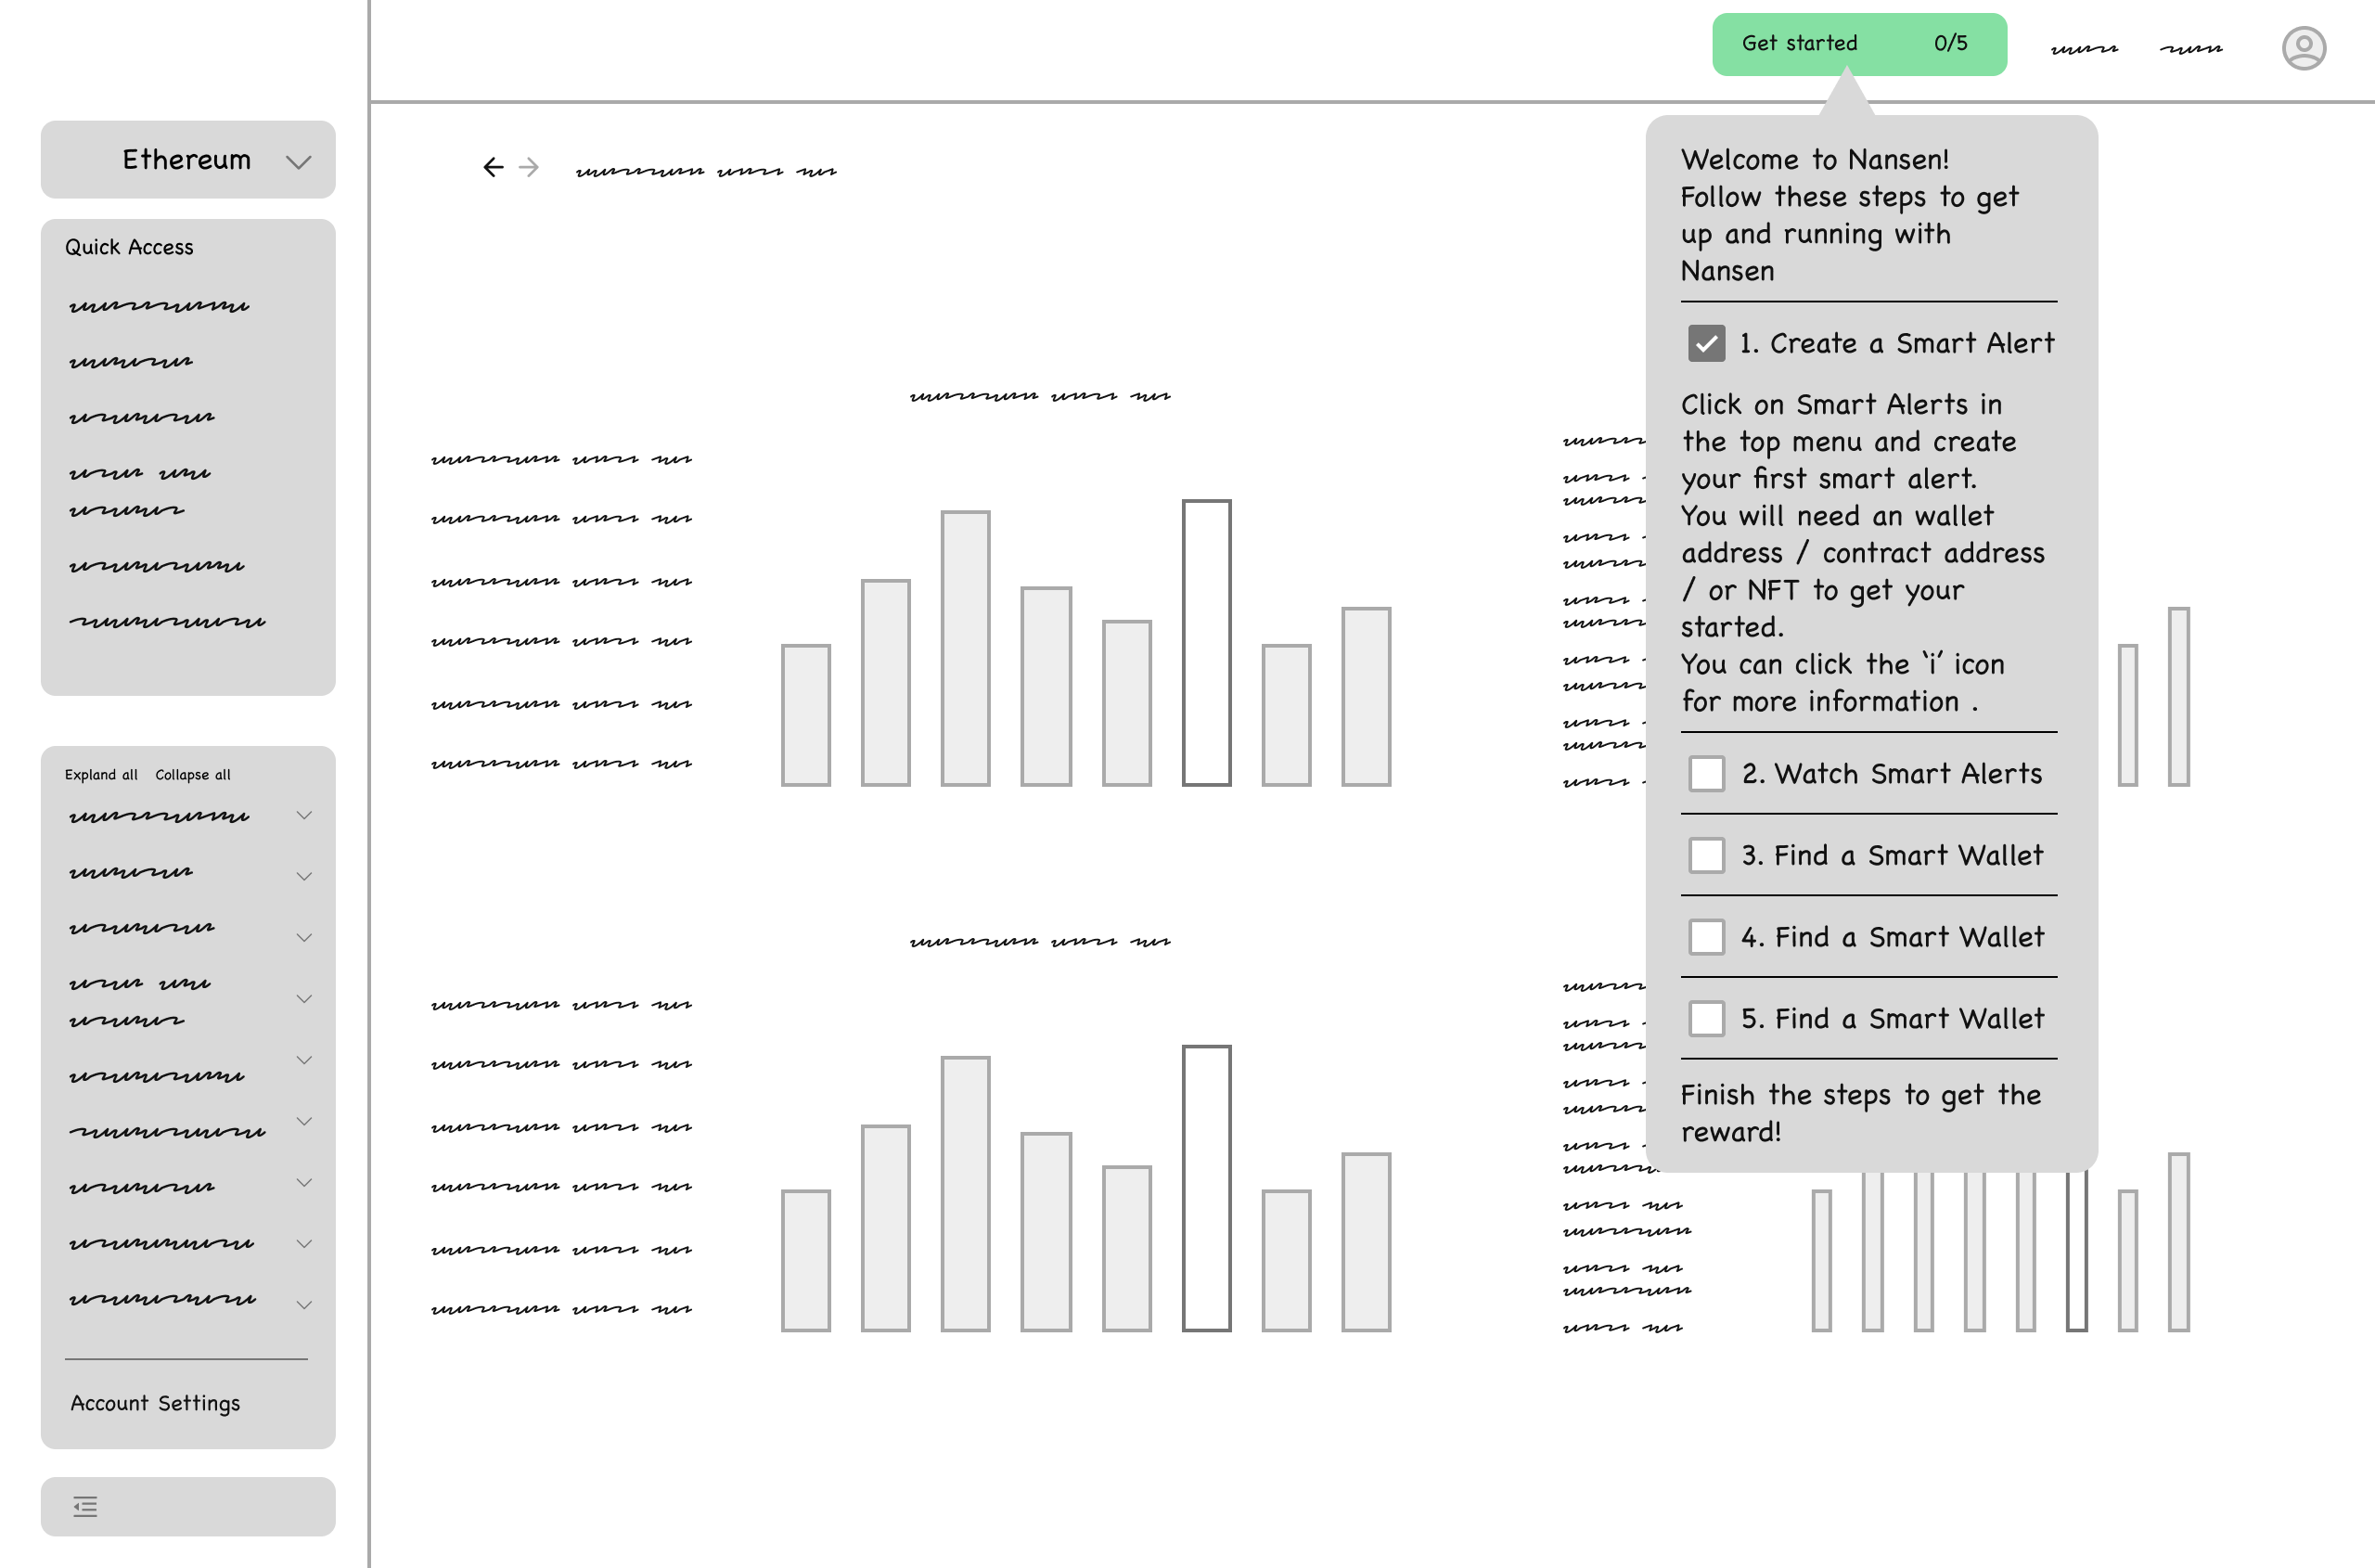Collapse sidebar using the bottom menu icon
Viewport: 2375px width, 1568px height.
(x=86, y=1506)
